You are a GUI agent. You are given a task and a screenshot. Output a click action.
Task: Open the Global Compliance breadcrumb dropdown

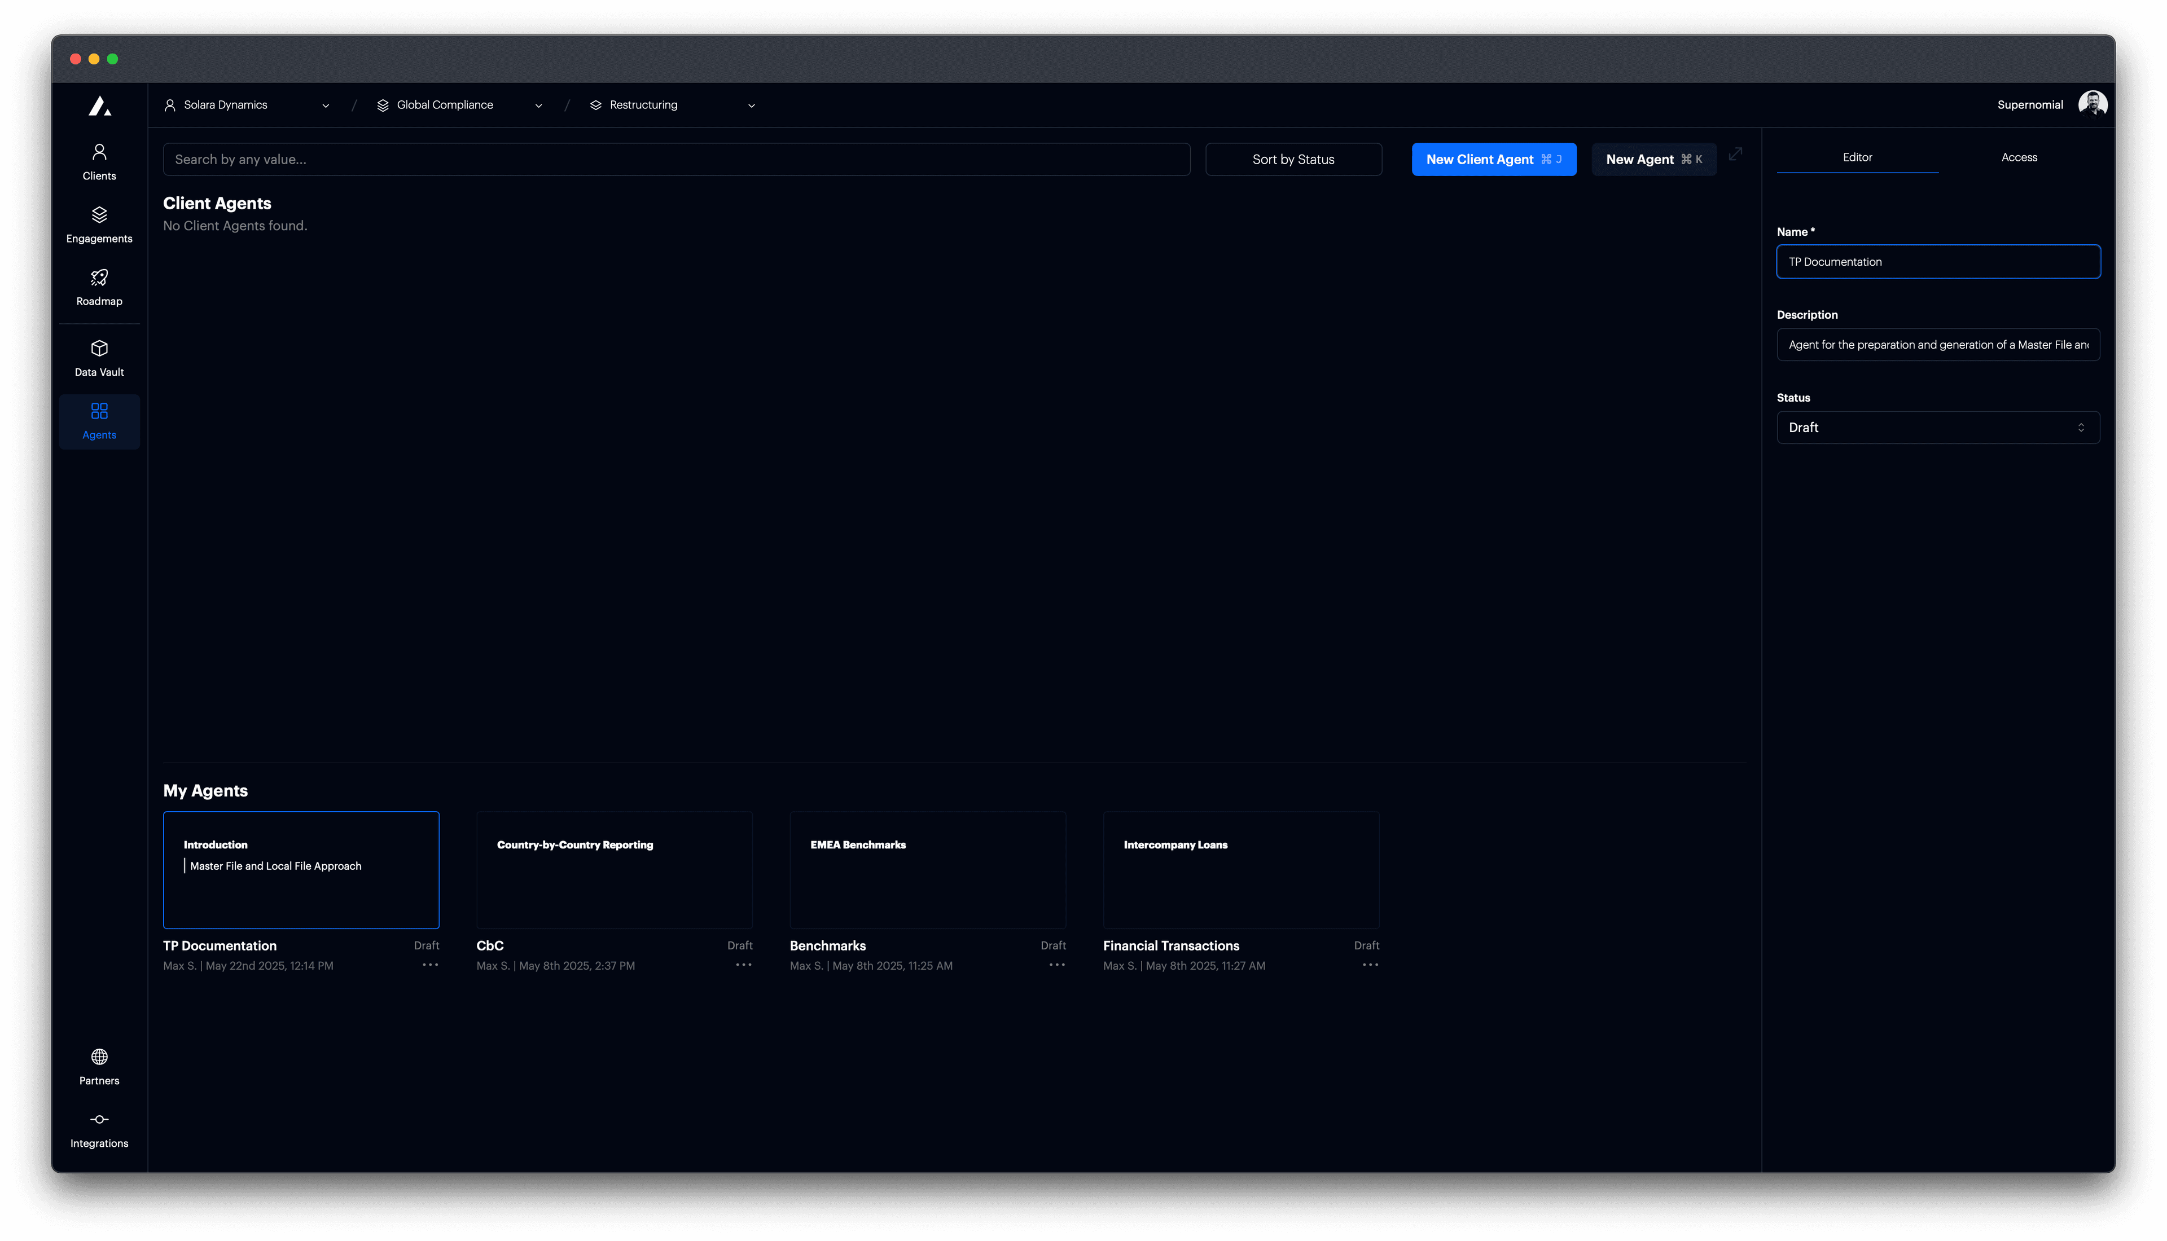click(538, 105)
